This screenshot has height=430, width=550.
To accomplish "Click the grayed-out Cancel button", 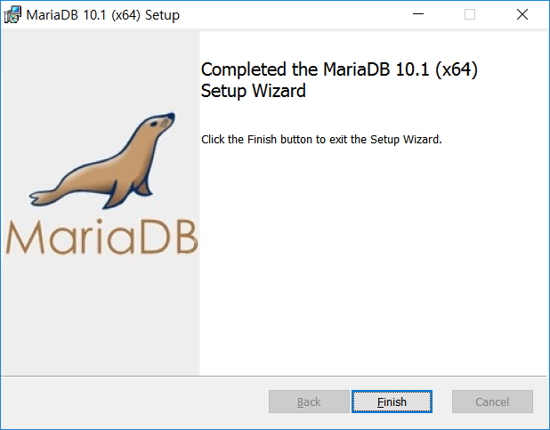I will point(492,402).
